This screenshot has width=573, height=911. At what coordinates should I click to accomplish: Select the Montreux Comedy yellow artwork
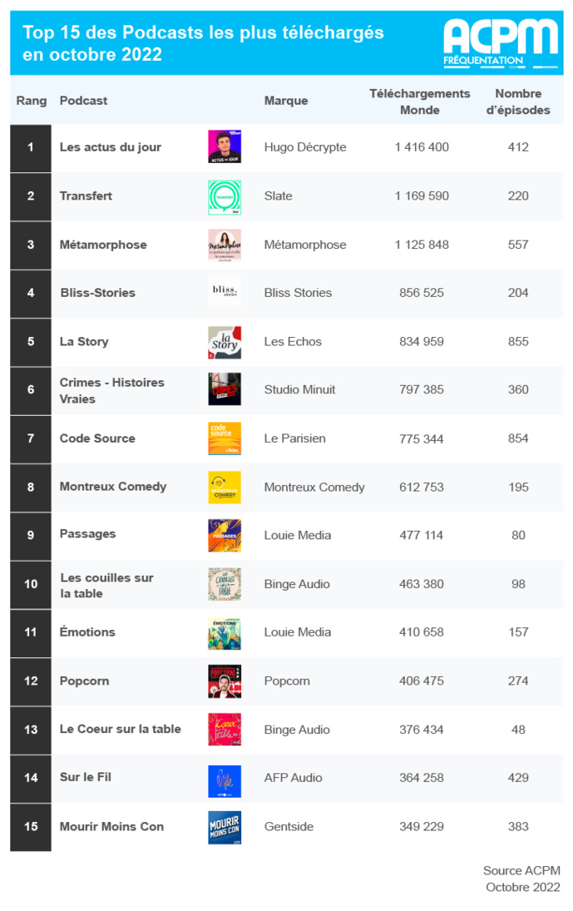tap(225, 488)
